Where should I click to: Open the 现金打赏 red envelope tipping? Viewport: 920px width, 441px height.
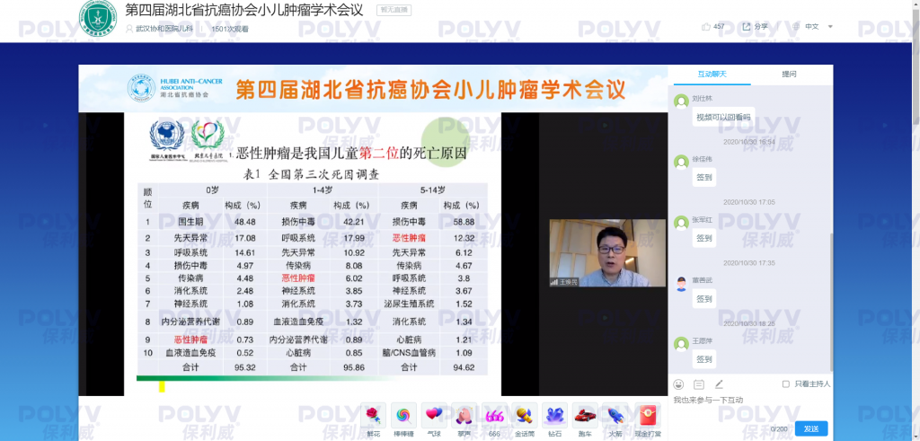646,415
